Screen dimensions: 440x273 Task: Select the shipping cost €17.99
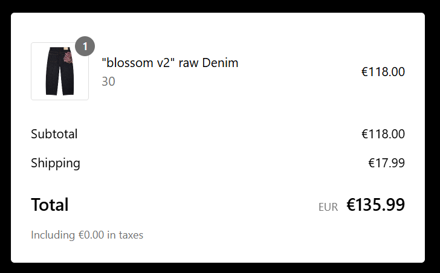click(x=386, y=163)
